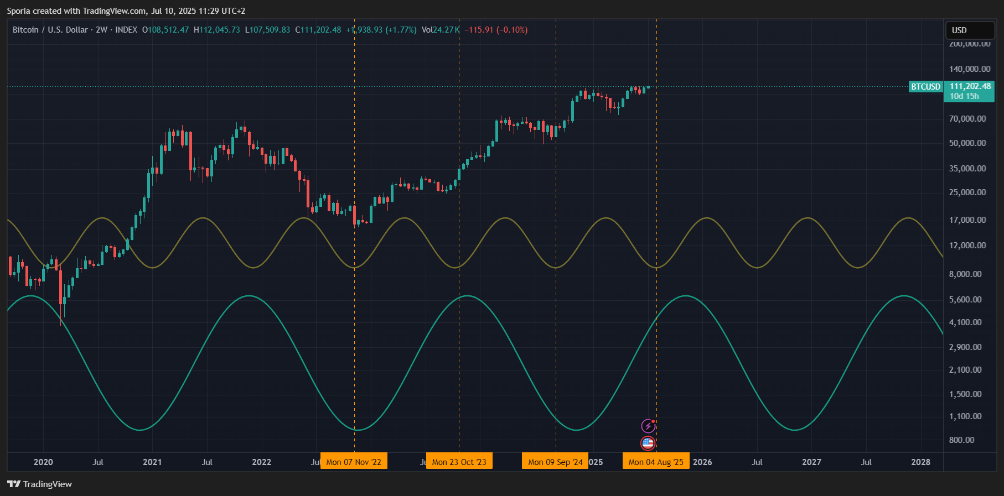This screenshot has width=1004, height=496.
Task: Click the TradingView logo at bottom left
Action: tap(39, 484)
